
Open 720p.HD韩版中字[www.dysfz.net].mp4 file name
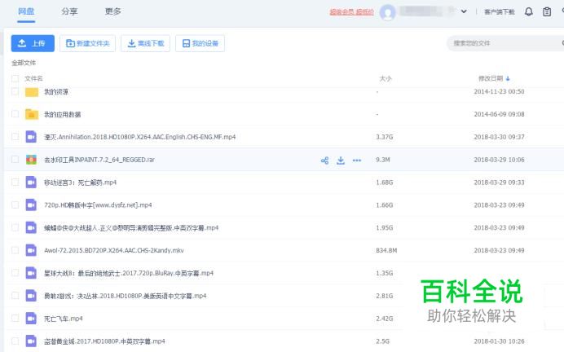coord(98,205)
